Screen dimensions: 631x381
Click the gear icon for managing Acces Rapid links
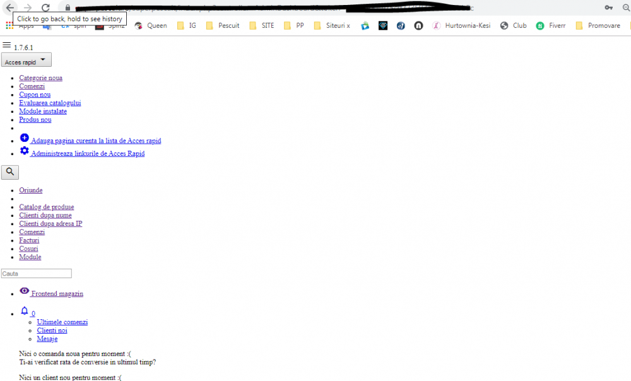tap(24, 150)
